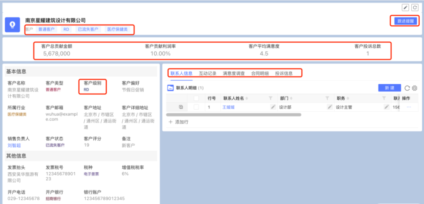Click the company title 南京星耀建筑设计有限公司

tap(56, 20)
